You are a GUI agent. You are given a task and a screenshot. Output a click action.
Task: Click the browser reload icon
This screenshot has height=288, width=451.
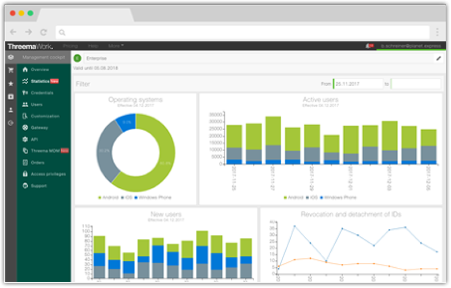click(x=43, y=32)
